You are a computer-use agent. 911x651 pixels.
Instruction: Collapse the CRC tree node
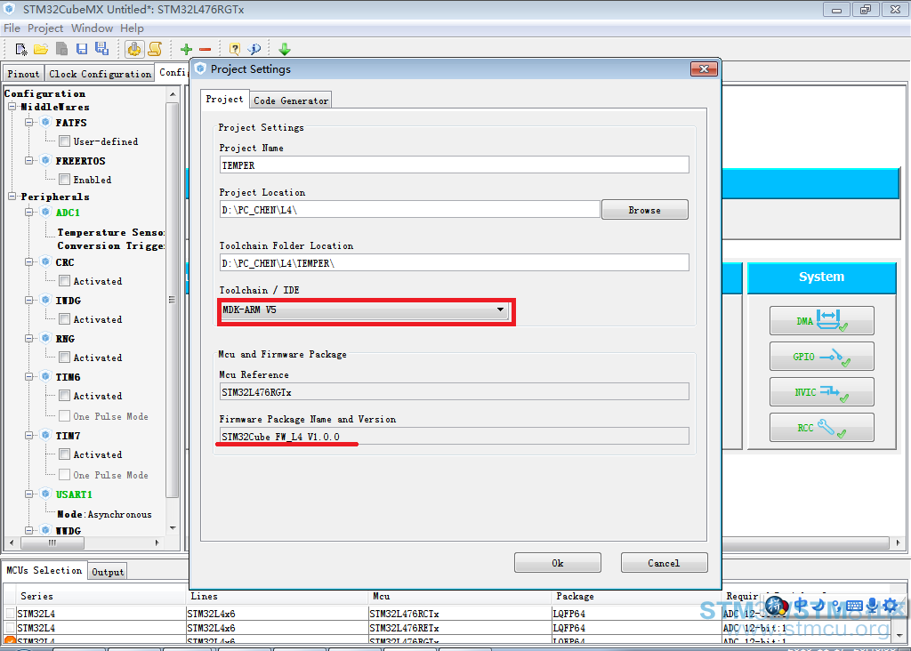click(x=29, y=261)
